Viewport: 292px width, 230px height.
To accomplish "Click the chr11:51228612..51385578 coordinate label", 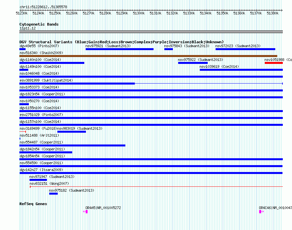I will click(x=43, y=7).
